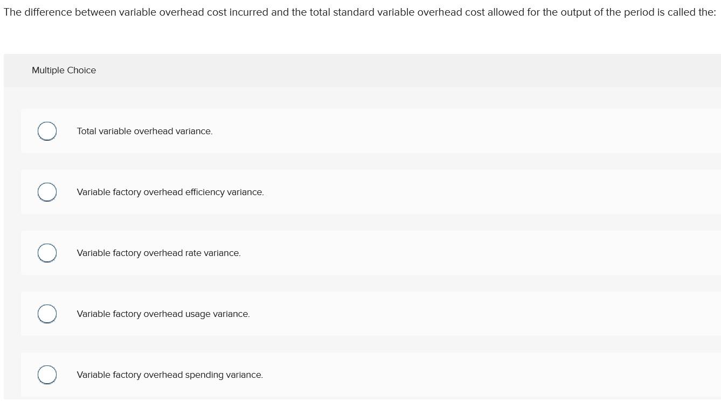Image resolution: width=721 pixels, height=401 pixels.
Task: Click the text Variable factory overhead rate variance
Action: 158,253
